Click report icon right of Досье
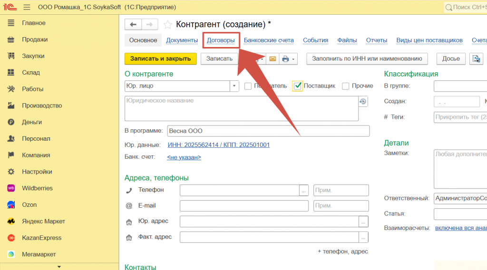This screenshot has width=487, height=270. click(476, 58)
